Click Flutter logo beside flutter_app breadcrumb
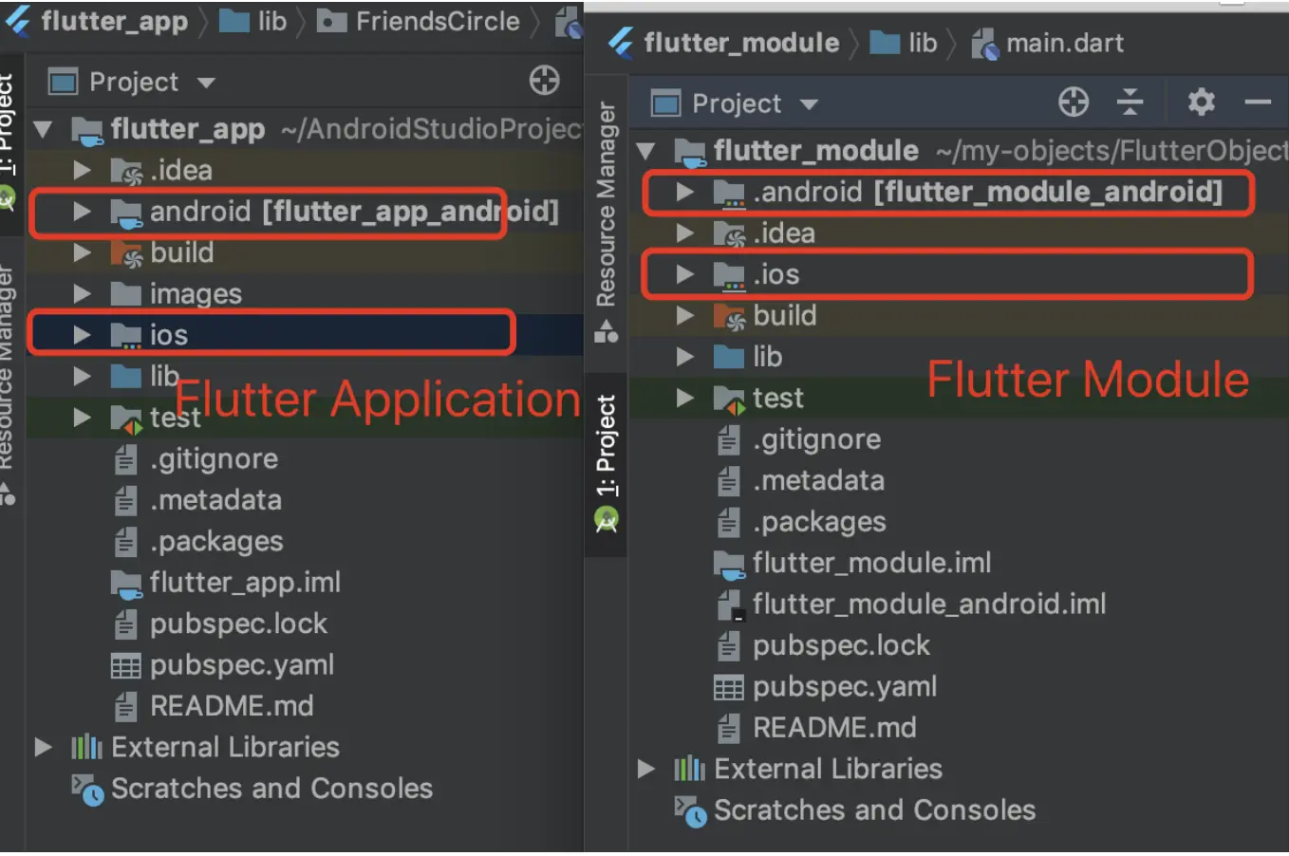The height and width of the screenshot is (856, 1289). coord(17,20)
